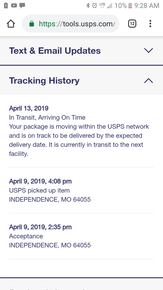Image resolution: width=163 pixels, height=290 pixels.
Task: Open Chrome three-dot overflow menu
Action: (x=150, y=24)
